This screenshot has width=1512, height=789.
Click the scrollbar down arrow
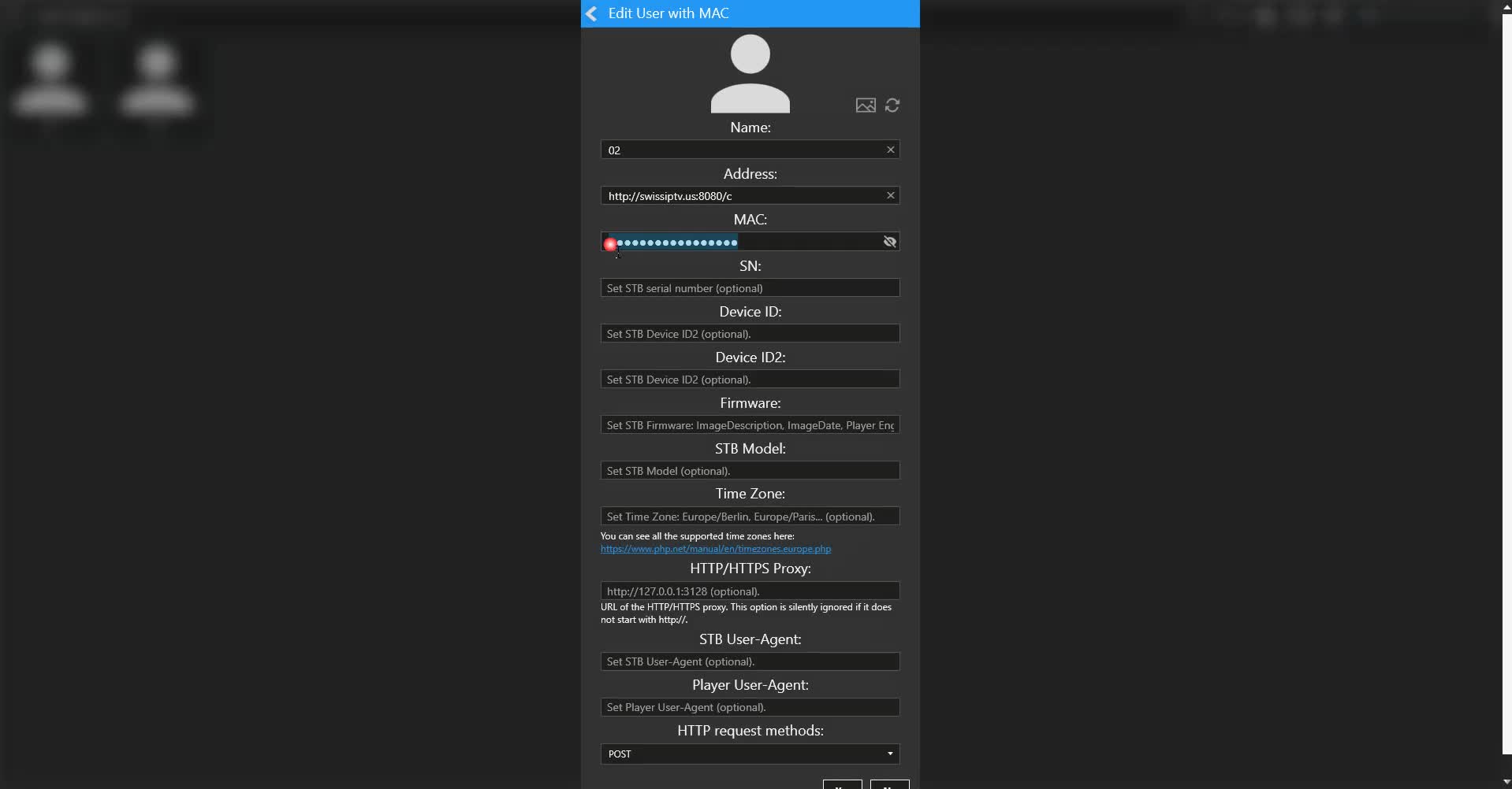click(x=1506, y=782)
